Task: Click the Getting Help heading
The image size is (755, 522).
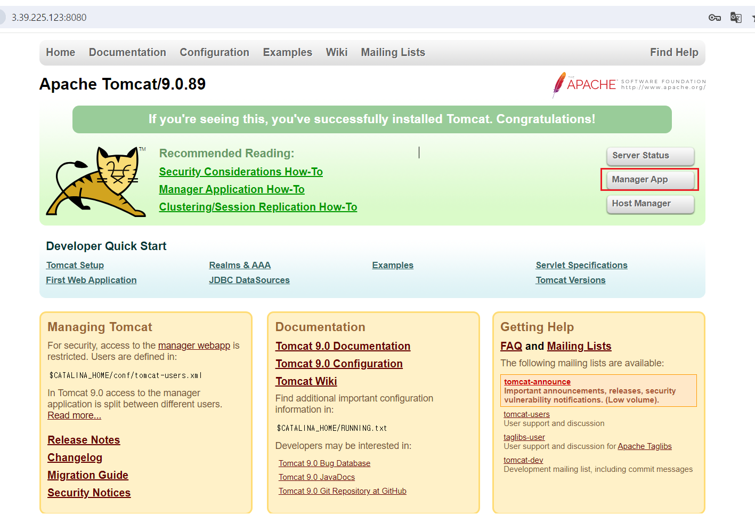Action: (537, 327)
